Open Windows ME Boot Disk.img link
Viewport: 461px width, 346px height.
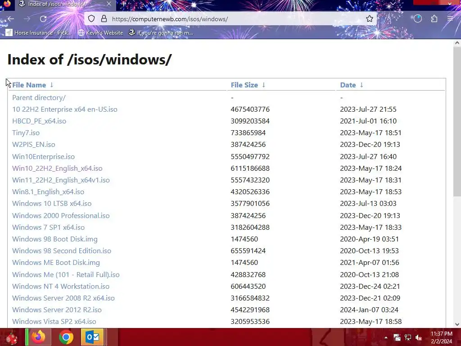56,263
